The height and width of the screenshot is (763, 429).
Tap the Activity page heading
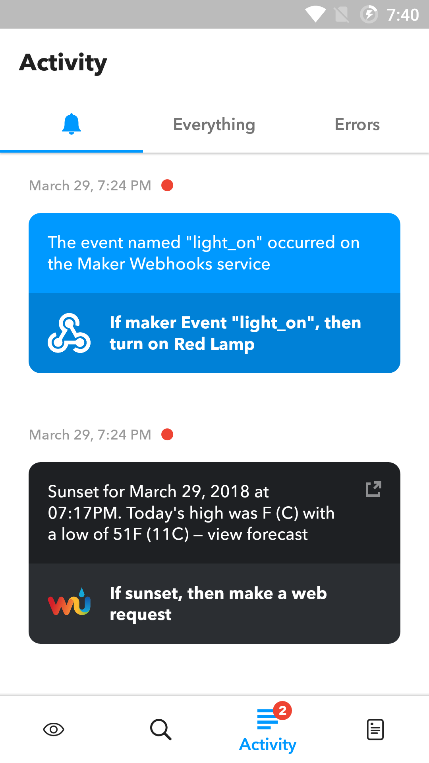[x=64, y=63]
